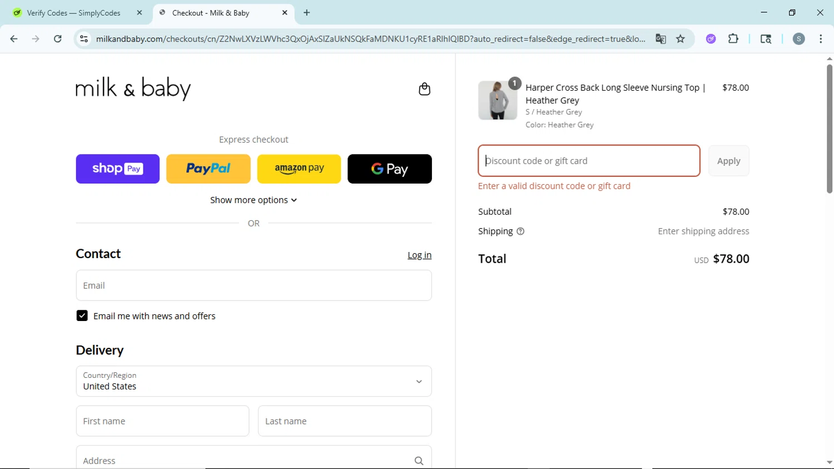Image resolution: width=834 pixels, height=469 pixels.
Task: Click 'Enter shipping address' text
Action: (x=703, y=231)
